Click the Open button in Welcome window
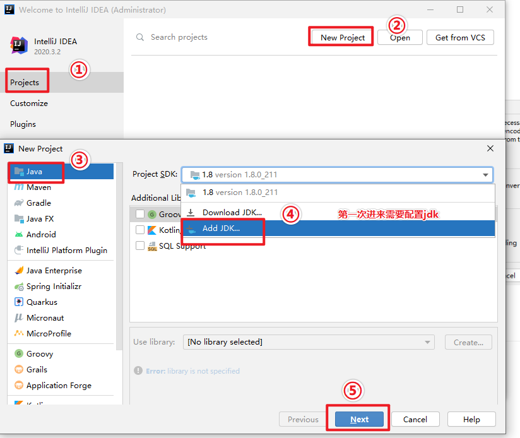Image resolution: width=520 pixels, height=438 pixels. point(400,37)
